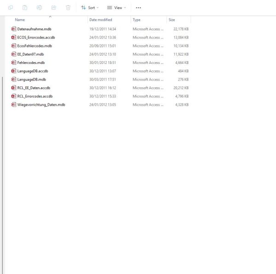This screenshot has width=276, height=274.
Task: Select file name EcosFehlercodes.mdb
Action: (34, 46)
